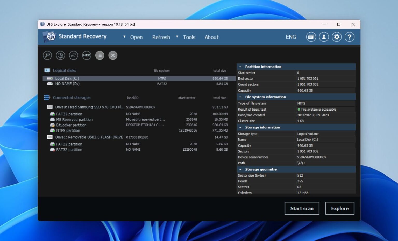Maximize the UFS Explorer window
The width and height of the screenshot is (398, 241).
(339, 24)
